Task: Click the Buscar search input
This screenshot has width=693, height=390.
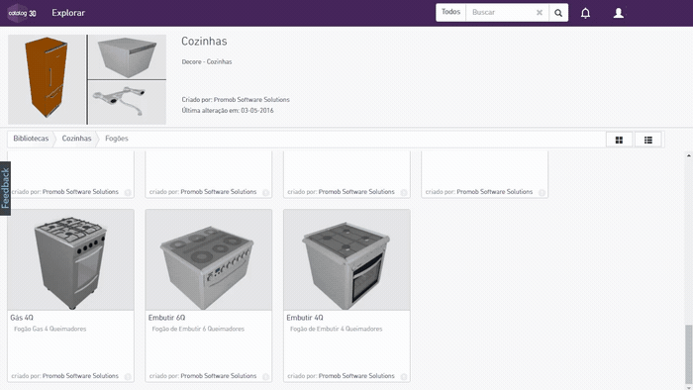Action: [x=501, y=12]
